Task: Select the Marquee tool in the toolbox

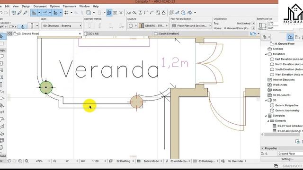Action: [x=1, y=43]
